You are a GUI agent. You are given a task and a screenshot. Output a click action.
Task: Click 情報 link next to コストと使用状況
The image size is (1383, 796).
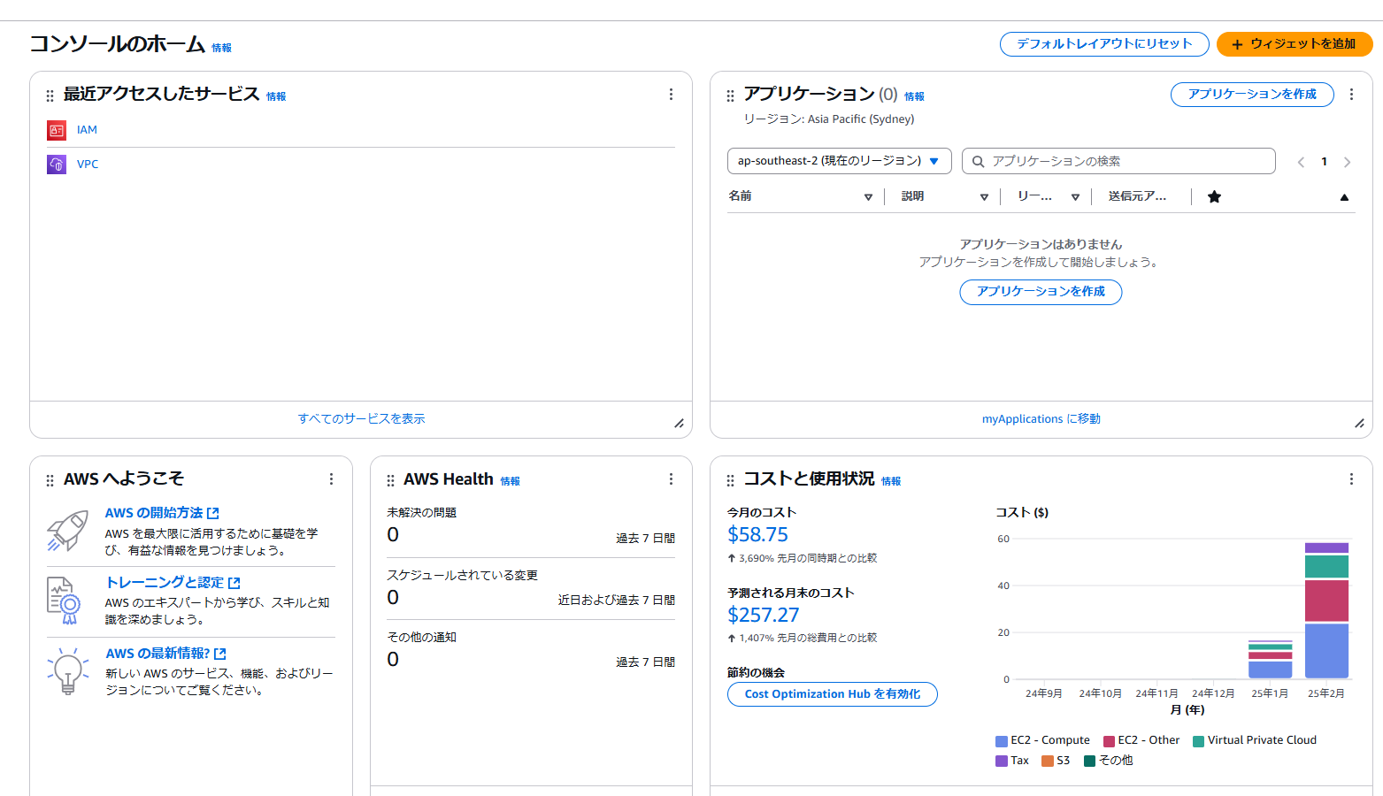[891, 482]
